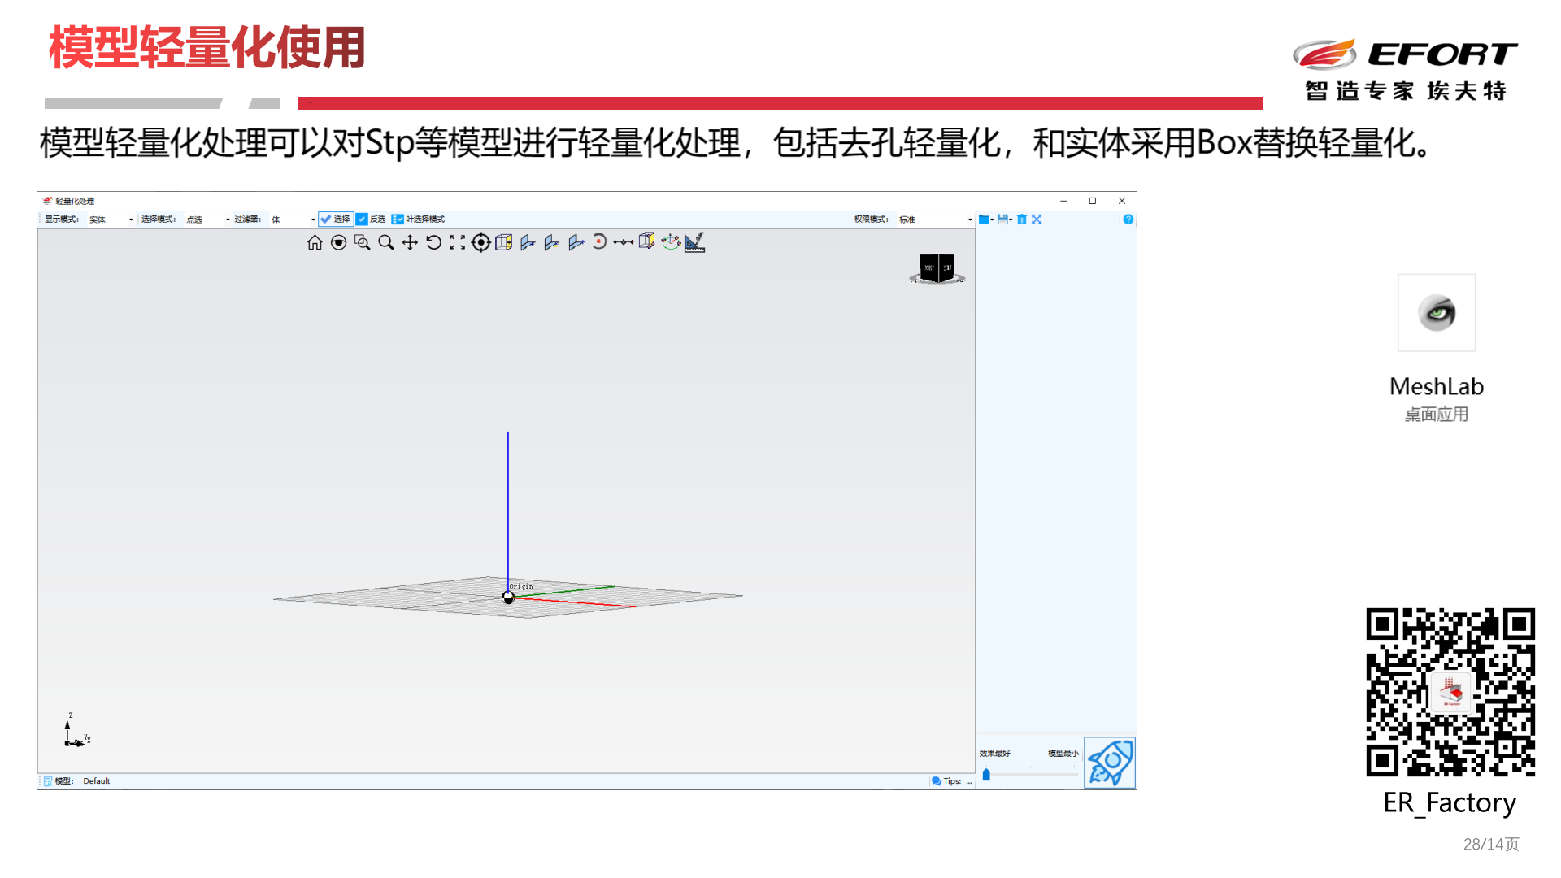This screenshot has height=878, width=1561.
Task: Activate the Pan tool in the viewport toolbar
Action: click(x=410, y=241)
